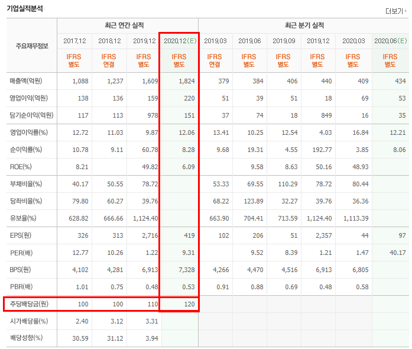Click the 배당성향(%) row label
This screenshot has height=349, width=412.
tap(26, 338)
